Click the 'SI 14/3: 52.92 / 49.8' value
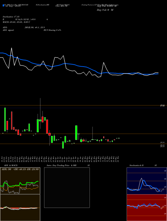The image size is (167, 221). point(25,19)
